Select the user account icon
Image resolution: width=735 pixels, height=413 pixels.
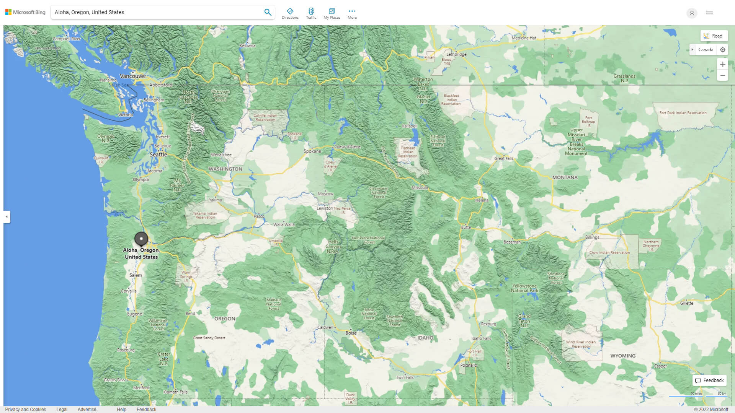tap(692, 13)
